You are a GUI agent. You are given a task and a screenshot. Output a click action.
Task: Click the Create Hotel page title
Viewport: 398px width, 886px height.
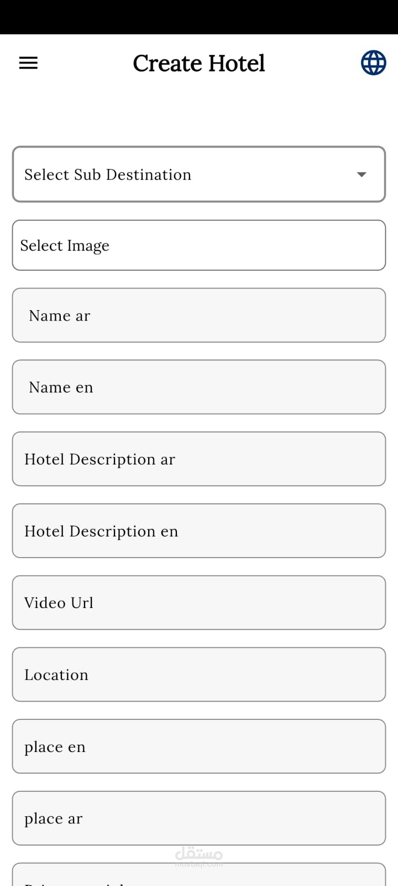coord(199,63)
